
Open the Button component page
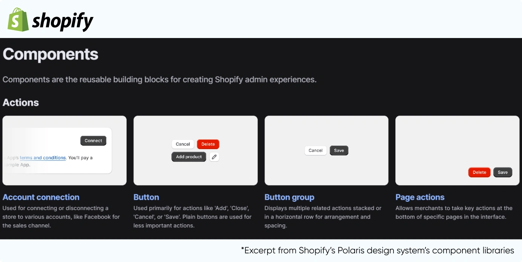(146, 197)
